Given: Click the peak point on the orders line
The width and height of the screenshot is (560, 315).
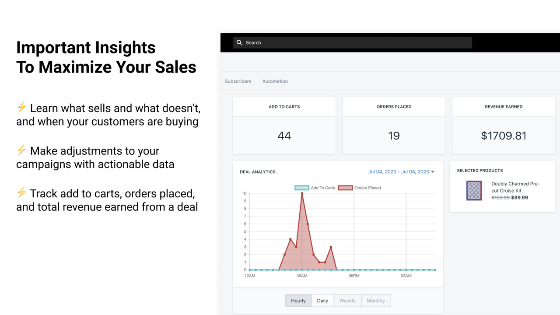Looking at the screenshot, I should click(302, 194).
